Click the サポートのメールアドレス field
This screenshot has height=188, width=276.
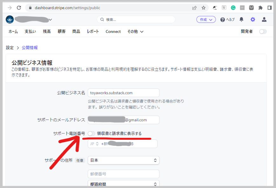124,120
